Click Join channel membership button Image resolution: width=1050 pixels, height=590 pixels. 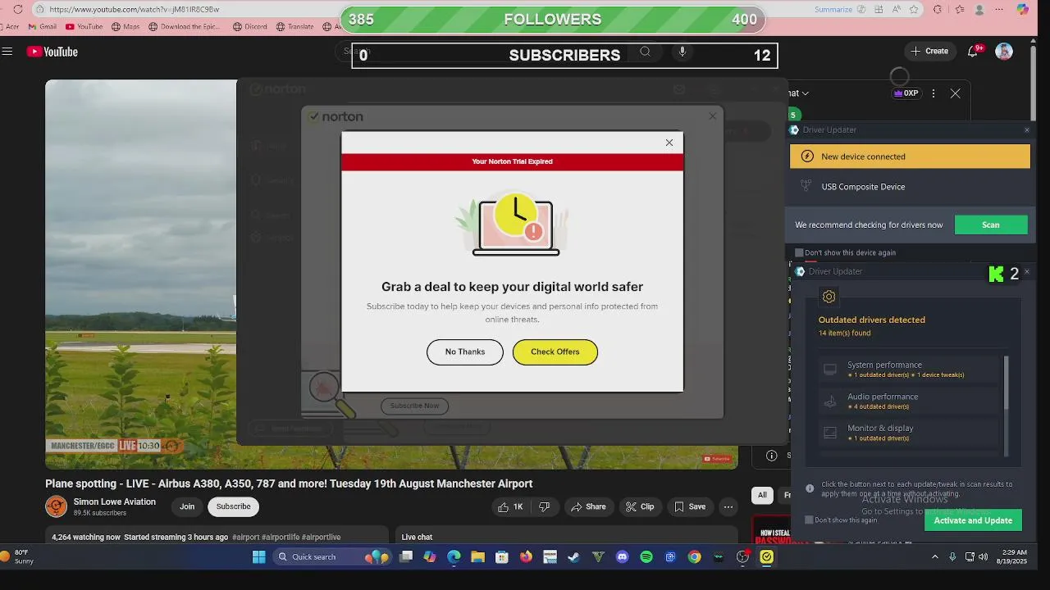pyautogui.click(x=187, y=506)
